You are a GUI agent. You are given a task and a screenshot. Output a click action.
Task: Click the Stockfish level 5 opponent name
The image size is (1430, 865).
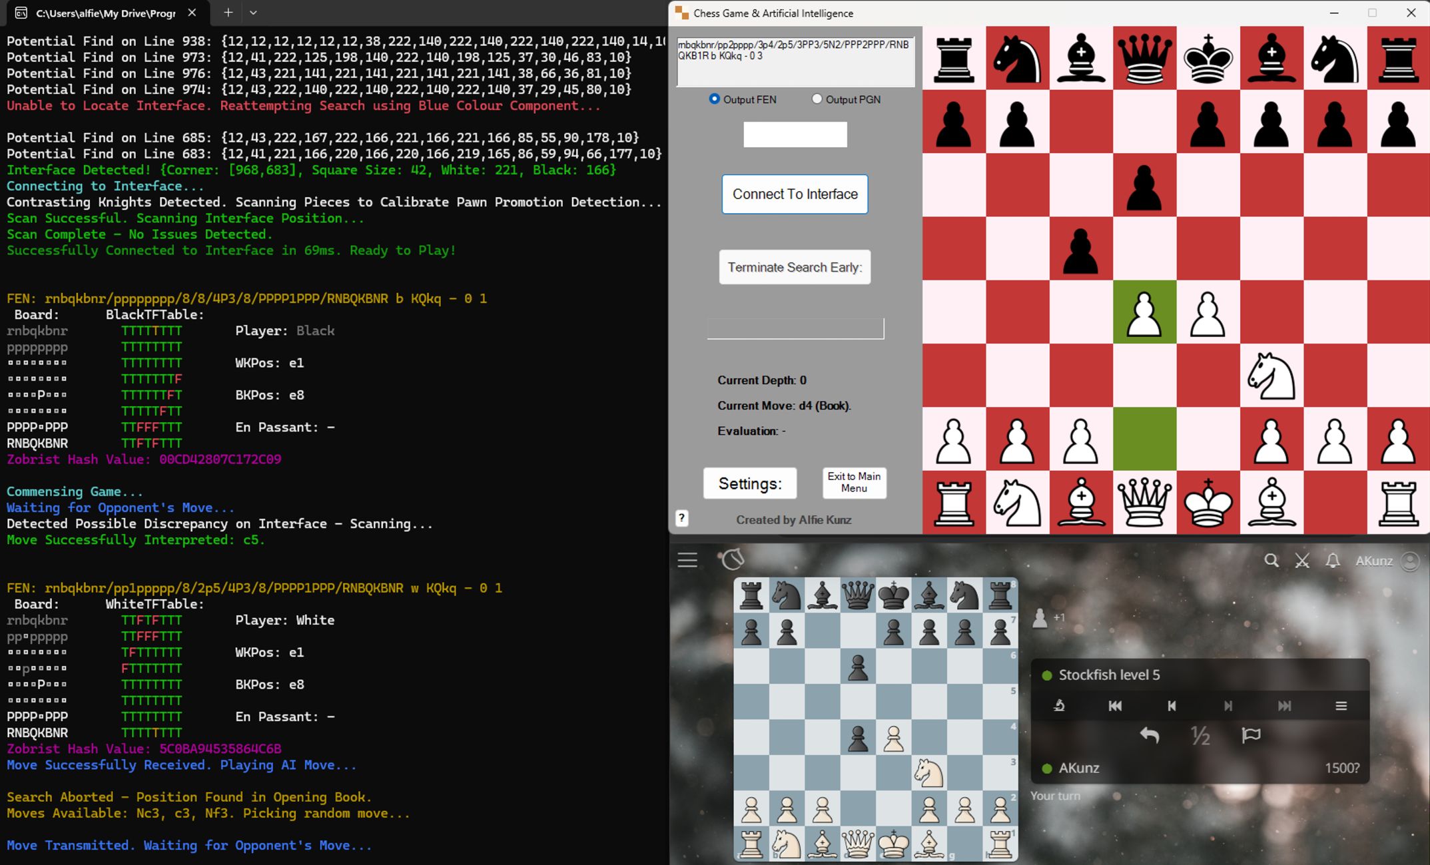click(x=1109, y=675)
